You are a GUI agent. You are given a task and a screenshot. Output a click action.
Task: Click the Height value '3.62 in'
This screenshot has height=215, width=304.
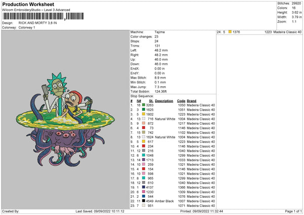point(296,12)
